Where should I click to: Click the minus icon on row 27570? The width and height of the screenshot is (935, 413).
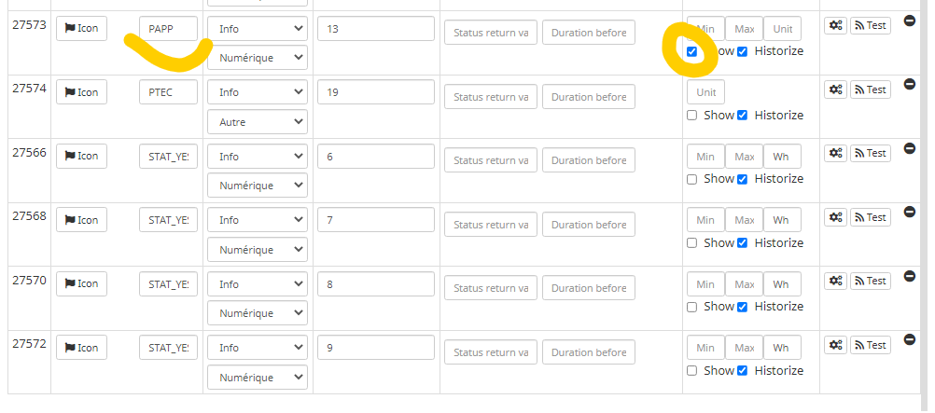point(910,276)
